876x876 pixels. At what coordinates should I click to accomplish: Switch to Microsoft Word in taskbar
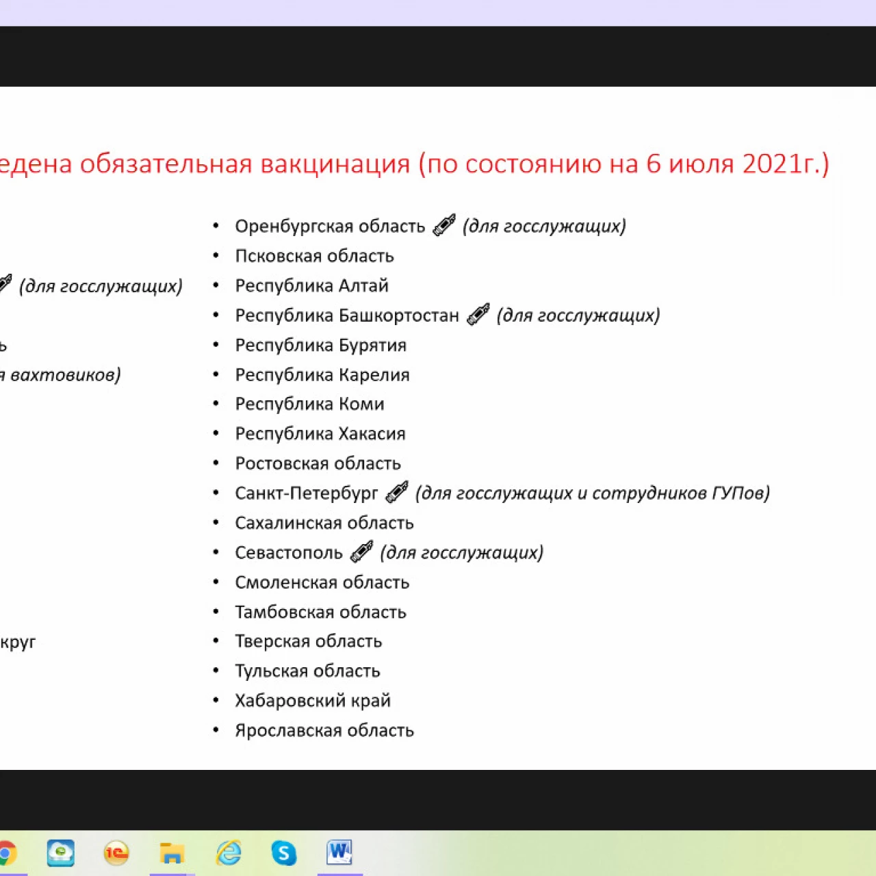(339, 853)
